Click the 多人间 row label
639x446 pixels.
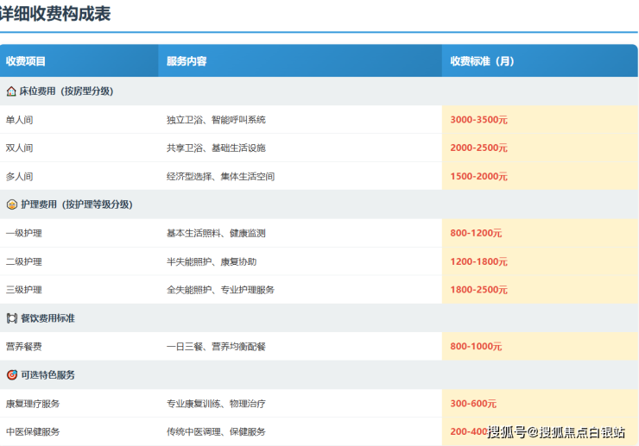(20, 177)
